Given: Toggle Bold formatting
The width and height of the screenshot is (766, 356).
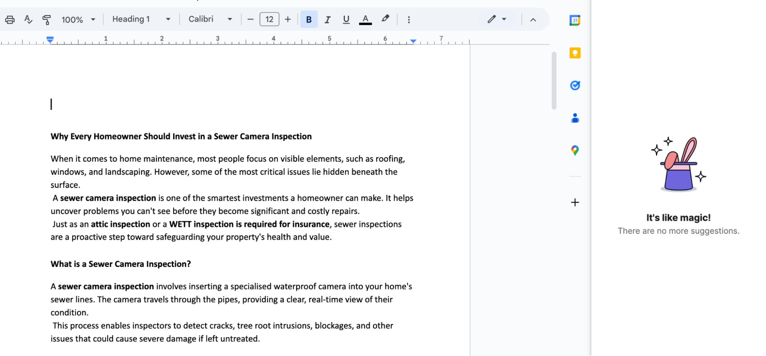Looking at the screenshot, I should coord(309,20).
